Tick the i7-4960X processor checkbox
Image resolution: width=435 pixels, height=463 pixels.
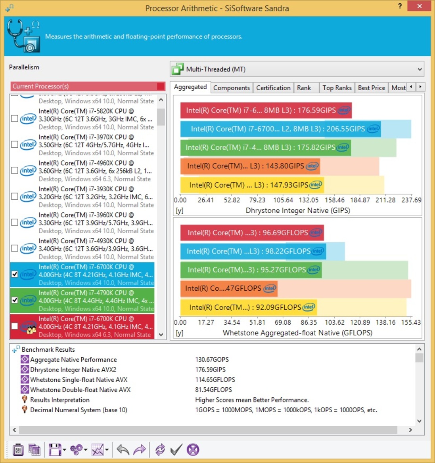(15, 171)
